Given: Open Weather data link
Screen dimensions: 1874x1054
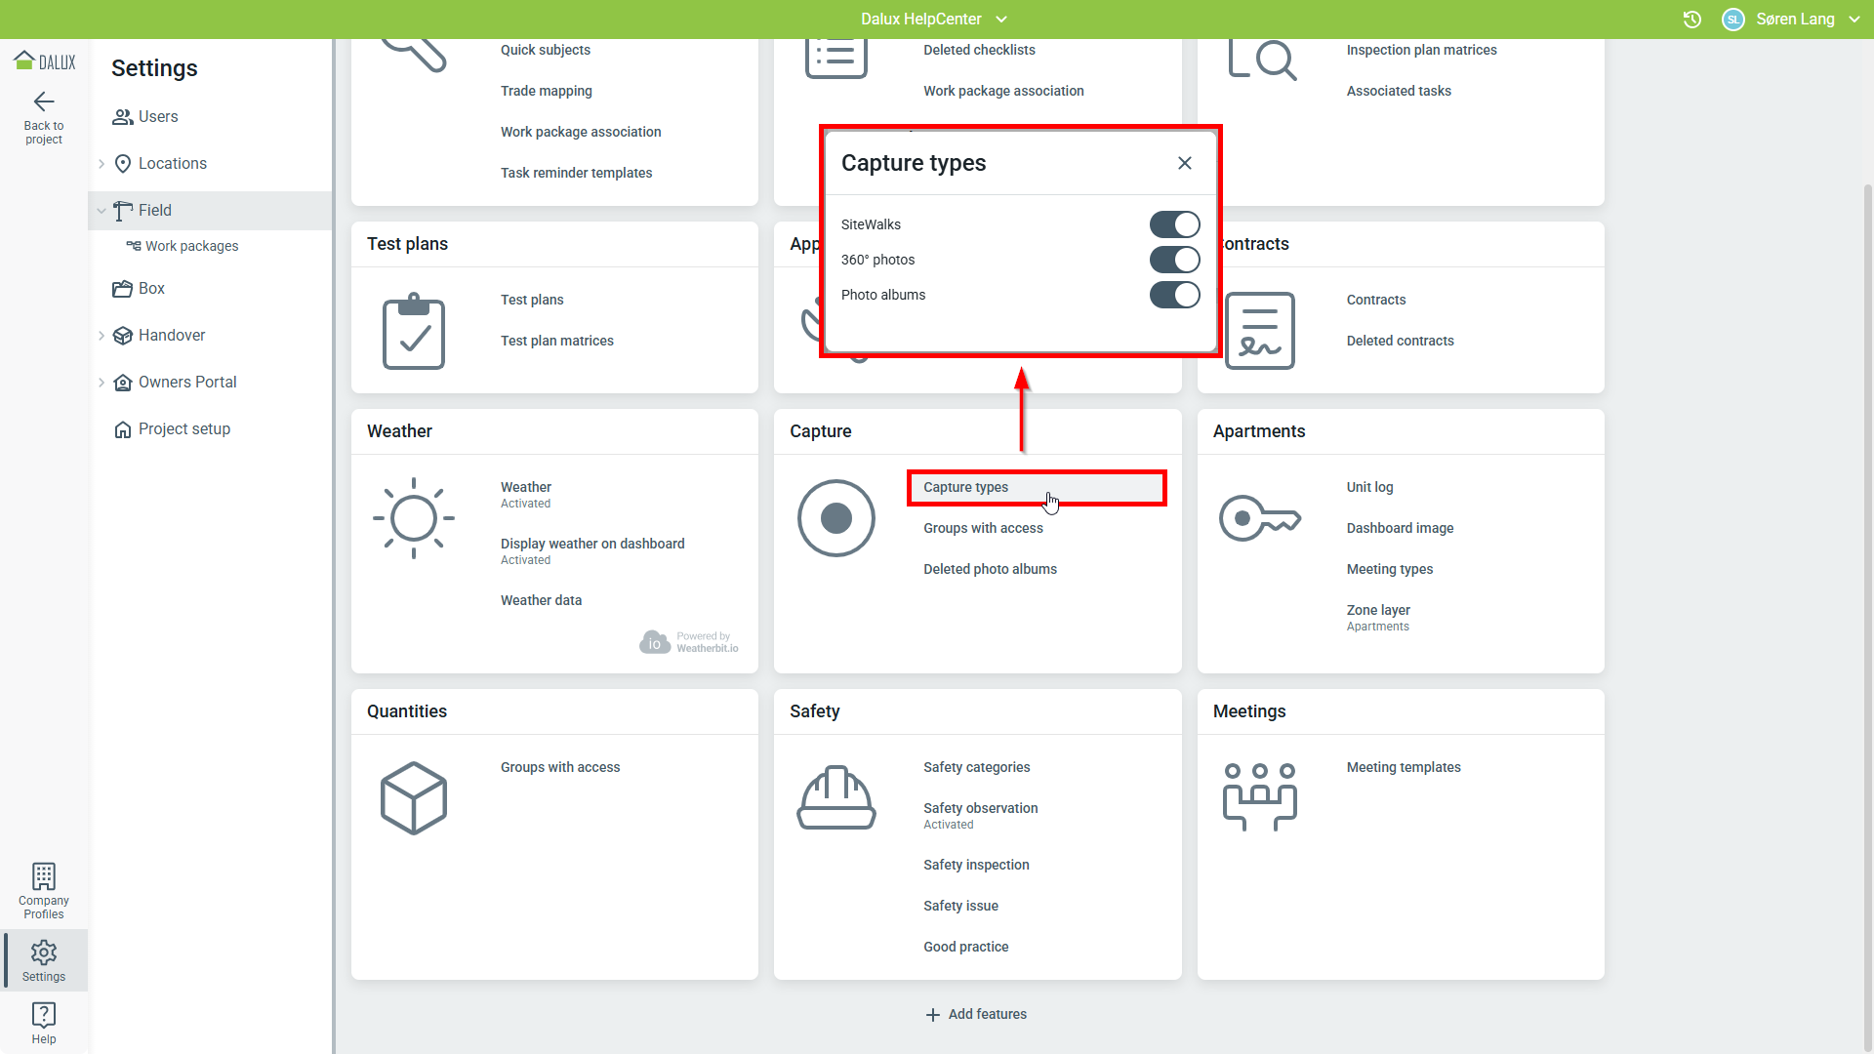Looking at the screenshot, I should [541, 600].
